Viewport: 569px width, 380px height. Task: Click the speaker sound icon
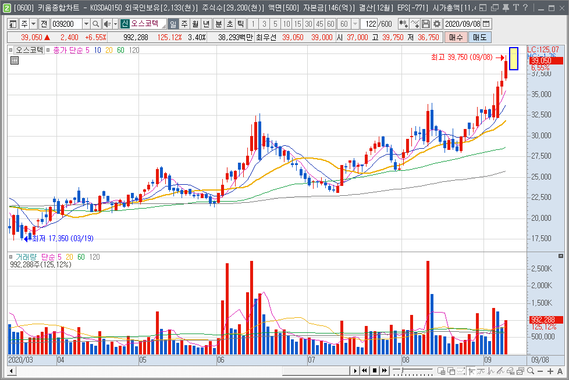106,24
